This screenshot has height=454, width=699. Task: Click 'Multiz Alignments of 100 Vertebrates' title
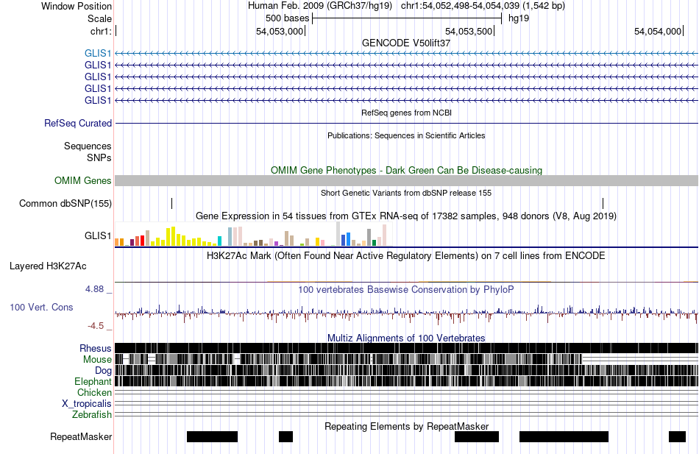coord(406,338)
